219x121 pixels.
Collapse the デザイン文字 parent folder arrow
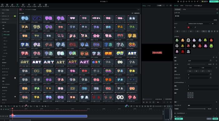[3, 31]
